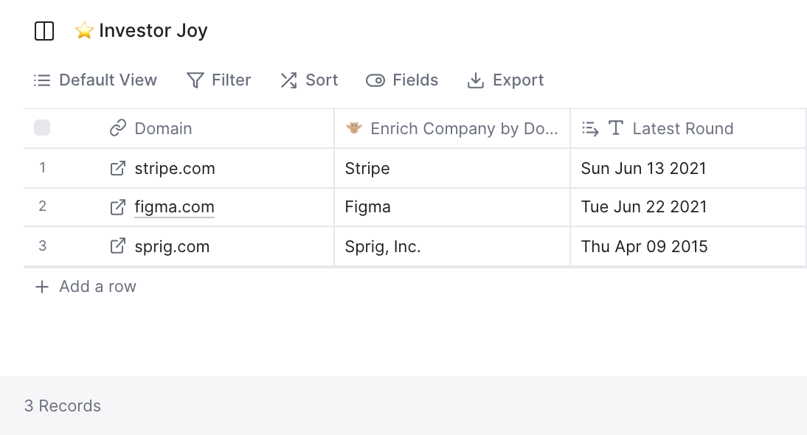Click the star icon beside Investor Joy

point(84,31)
